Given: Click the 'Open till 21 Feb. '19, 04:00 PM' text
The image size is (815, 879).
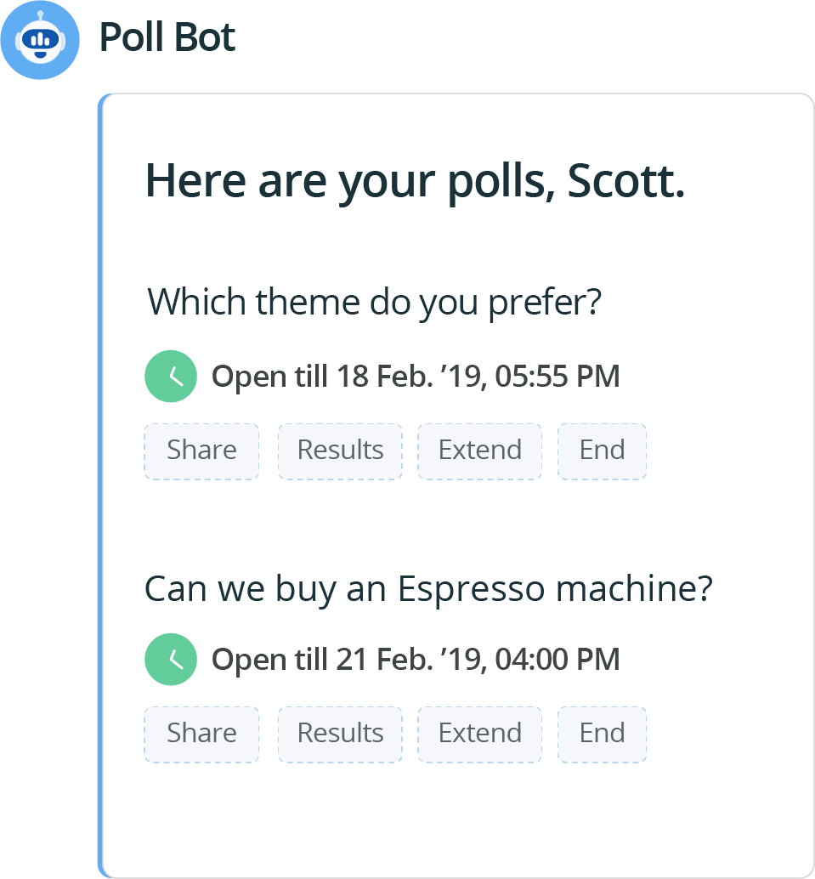Looking at the screenshot, I should coord(416,659).
